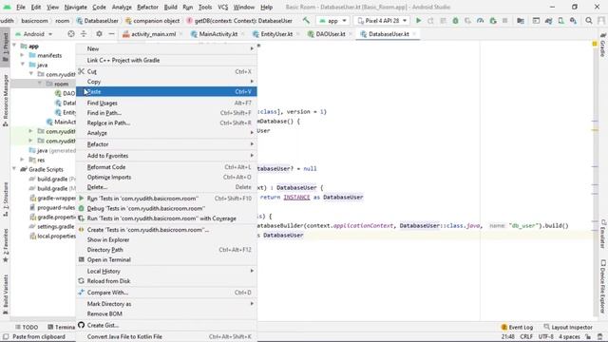Screen dimensions: 608x342
Task: Choose Reformat Code in context menu
Action: 166,167
